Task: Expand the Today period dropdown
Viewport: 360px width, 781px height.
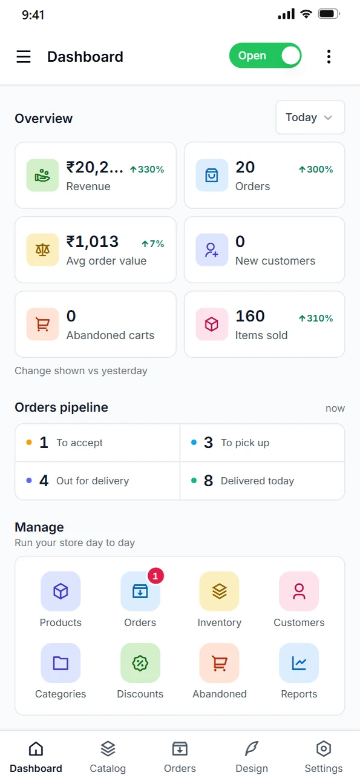Action: point(310,117)
